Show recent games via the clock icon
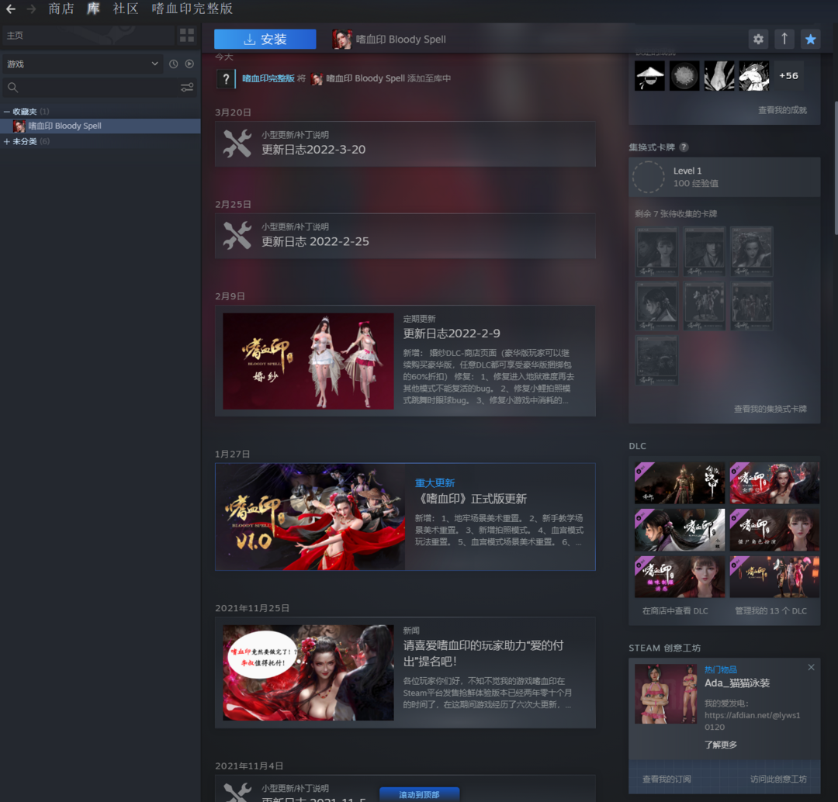The image size is (838, 802). [x=173, y=64]
